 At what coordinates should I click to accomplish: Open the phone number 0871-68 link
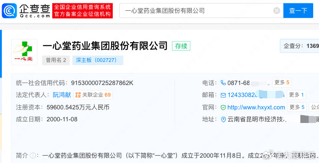[239, 83]
